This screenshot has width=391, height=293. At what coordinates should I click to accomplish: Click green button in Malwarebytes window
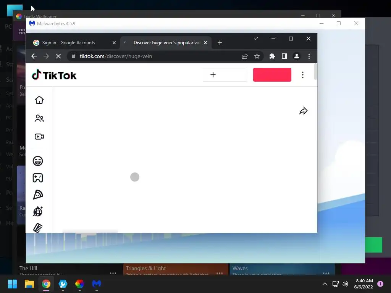coord(373,245)
